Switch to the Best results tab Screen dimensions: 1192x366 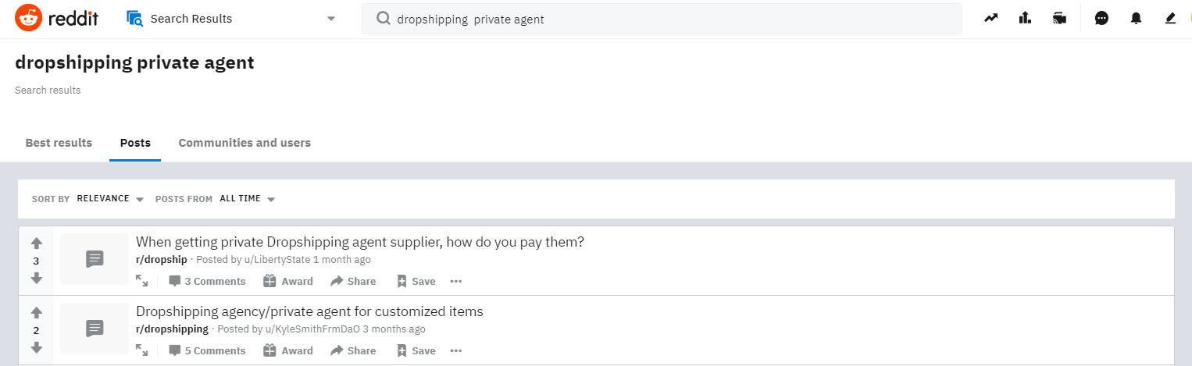pos(59,143)
